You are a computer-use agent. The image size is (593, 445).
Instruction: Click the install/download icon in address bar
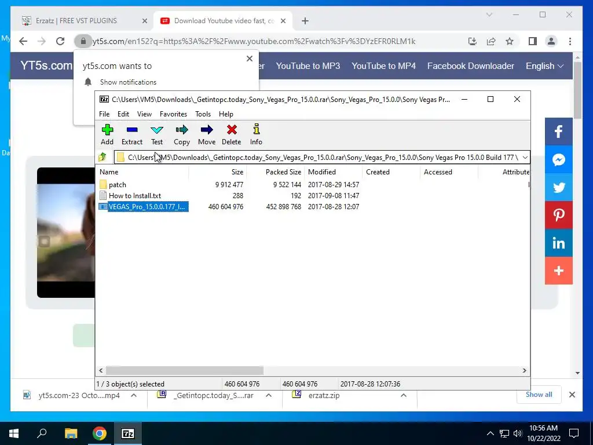point(473,41)
